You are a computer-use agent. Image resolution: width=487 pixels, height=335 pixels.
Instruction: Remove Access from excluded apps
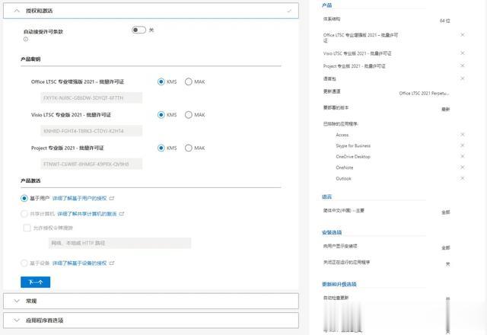463,135
